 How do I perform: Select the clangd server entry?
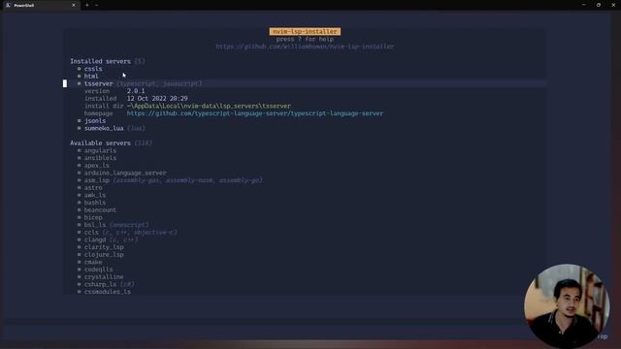95,239
